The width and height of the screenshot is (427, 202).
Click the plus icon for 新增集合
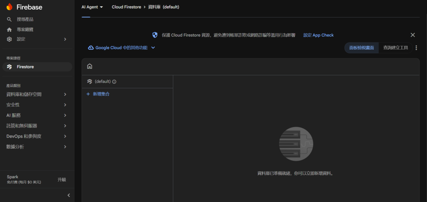click(88, 94)
